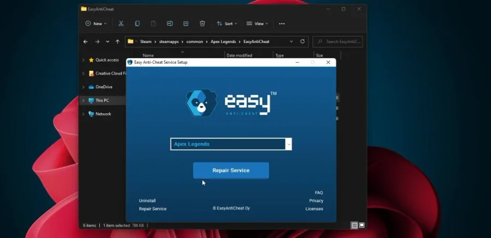Expand the This PC tree node
Image resolution: width=491 pixels, height=238 pixels.
(83, 100)
